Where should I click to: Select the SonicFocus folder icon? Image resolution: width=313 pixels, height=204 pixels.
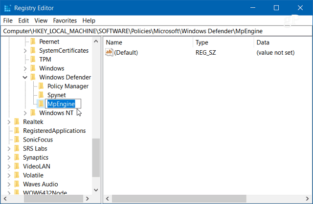pos(17,140)
